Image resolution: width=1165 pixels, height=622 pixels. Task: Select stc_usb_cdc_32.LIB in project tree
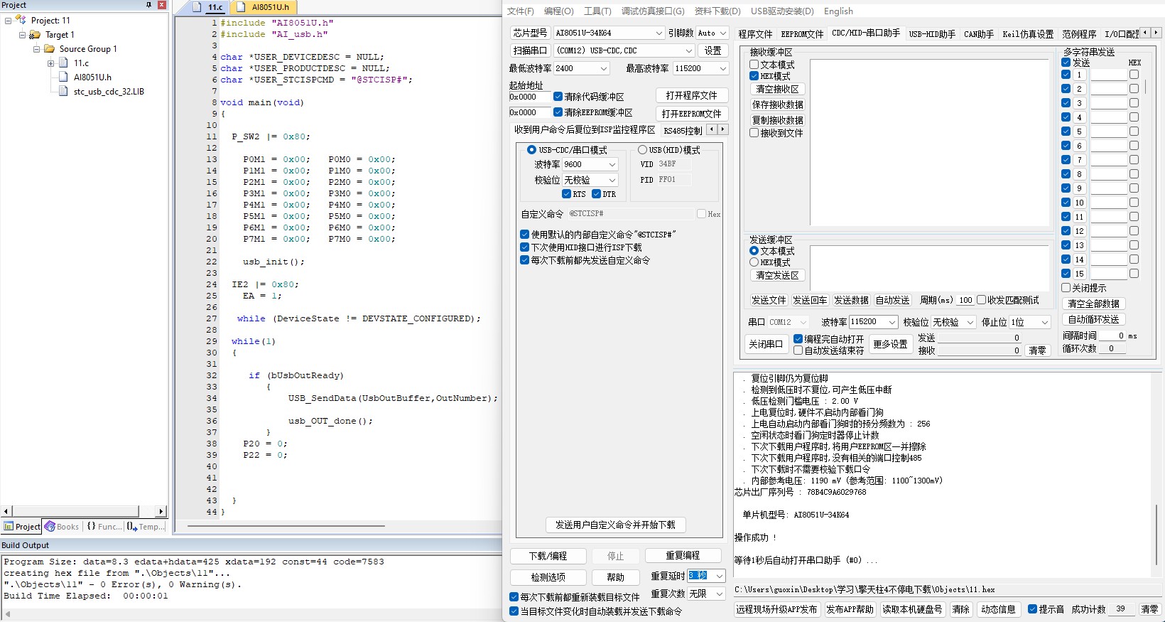pos(109,92)
